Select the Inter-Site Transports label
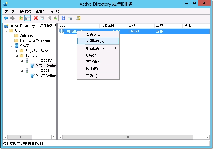 point(36,41)
